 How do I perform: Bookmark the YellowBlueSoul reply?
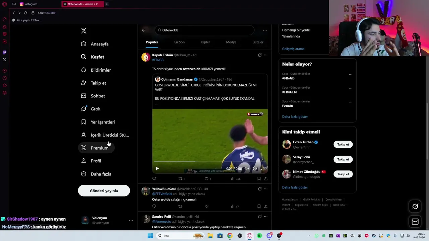(x=259, y=207)
